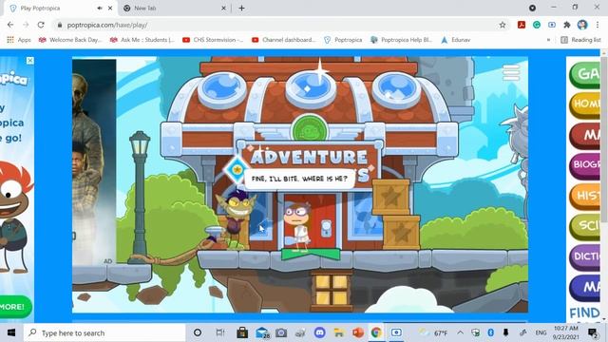Open the Welcome Back Day bookmark
Screen dimensions: 608x342
coord(70,40)
